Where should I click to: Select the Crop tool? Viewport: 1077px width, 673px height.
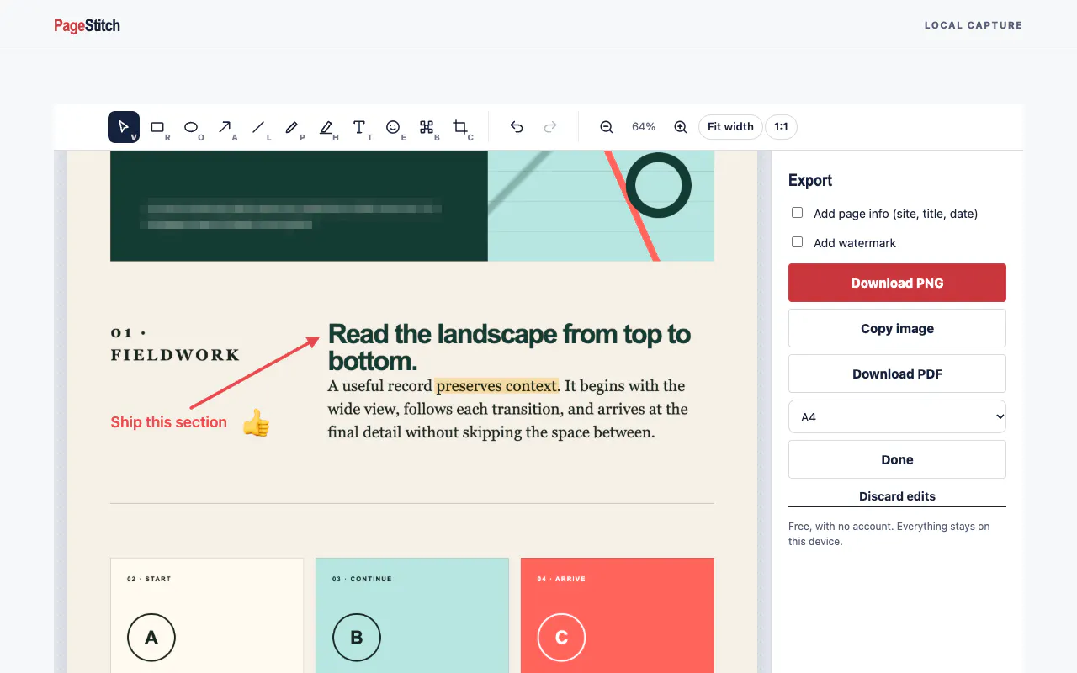click(460, 127)
